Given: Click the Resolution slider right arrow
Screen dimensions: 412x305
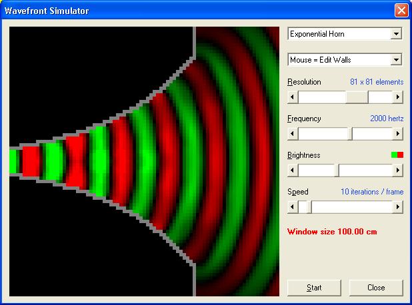Looking at the screenshot, I should 397,97.
